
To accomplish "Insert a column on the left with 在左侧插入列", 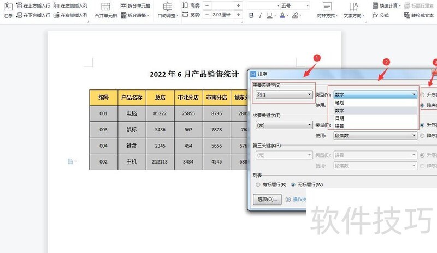I will tap(70, 5).
